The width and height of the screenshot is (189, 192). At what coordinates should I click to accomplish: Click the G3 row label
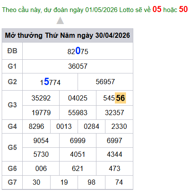[12, 105]
